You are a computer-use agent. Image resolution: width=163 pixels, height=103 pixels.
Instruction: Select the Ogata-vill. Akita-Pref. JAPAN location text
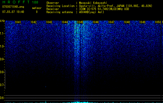[x=116, y=6]
